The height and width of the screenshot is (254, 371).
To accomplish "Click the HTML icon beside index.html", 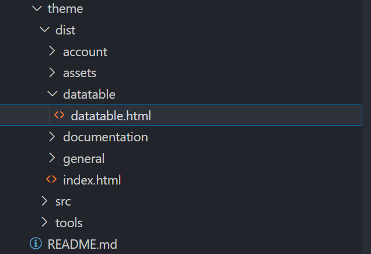I will 52,179.
